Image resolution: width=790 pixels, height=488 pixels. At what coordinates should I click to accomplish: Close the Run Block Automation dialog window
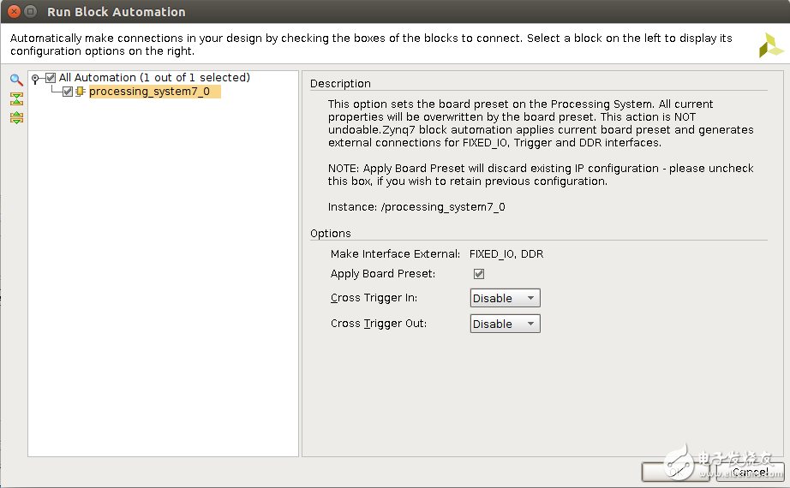(13, 12)
